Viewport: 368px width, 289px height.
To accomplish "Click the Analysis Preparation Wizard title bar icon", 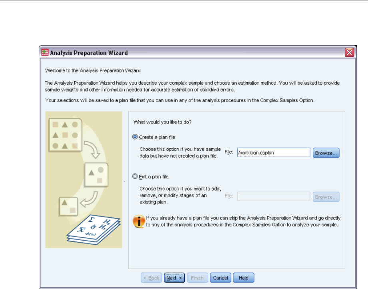I will click(45, 52).
